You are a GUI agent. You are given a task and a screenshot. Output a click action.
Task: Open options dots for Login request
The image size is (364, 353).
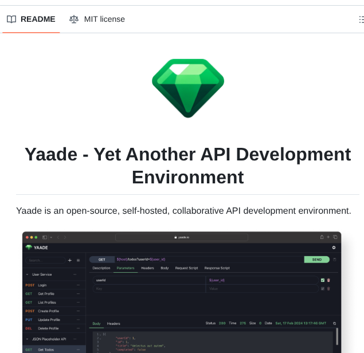78,285
